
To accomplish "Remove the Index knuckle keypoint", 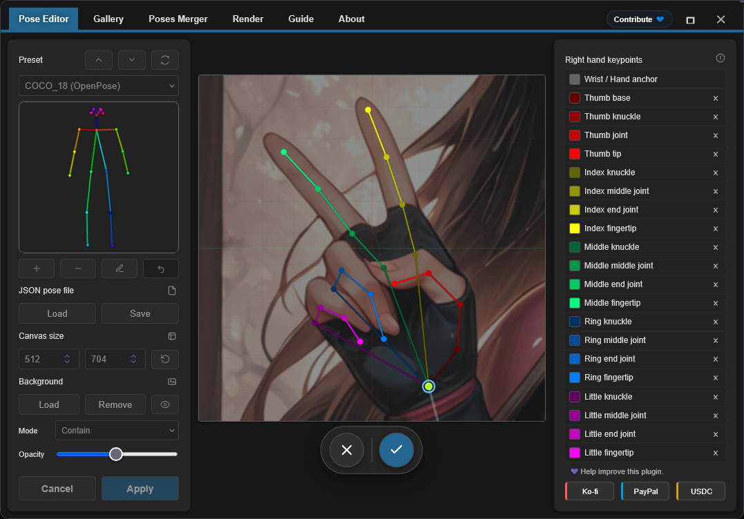I will click(716, 173).
